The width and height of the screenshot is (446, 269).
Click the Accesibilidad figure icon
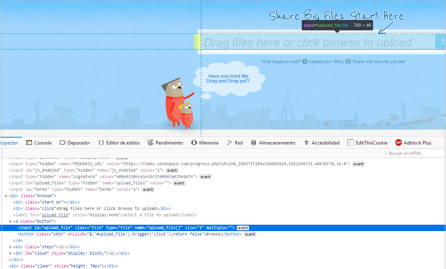[307, 143]
